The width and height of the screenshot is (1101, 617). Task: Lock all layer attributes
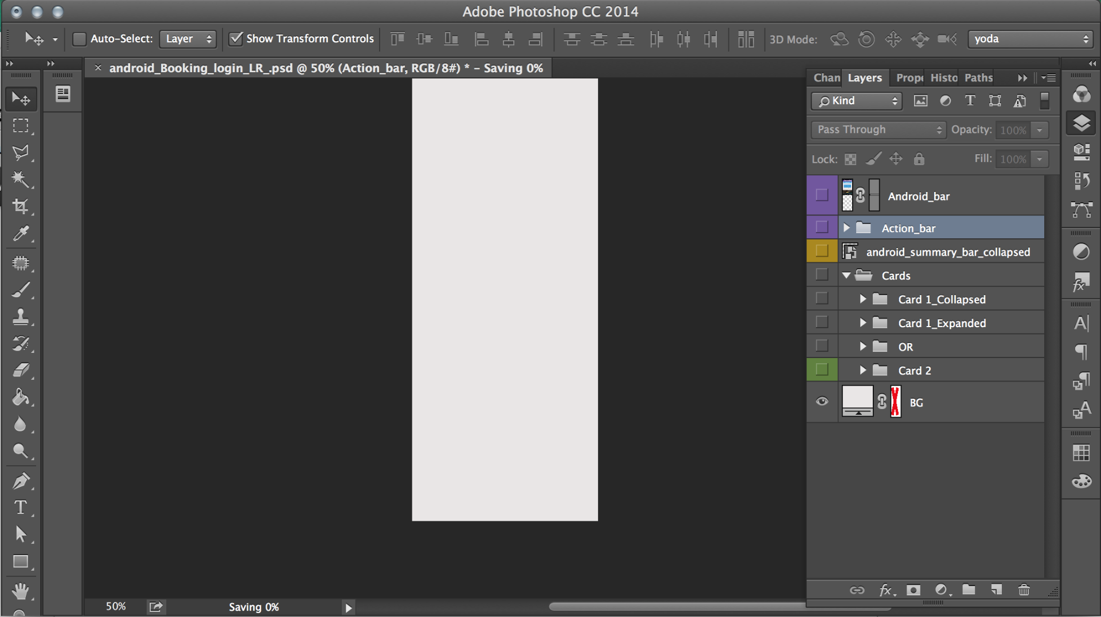click(x=919, y=159)
